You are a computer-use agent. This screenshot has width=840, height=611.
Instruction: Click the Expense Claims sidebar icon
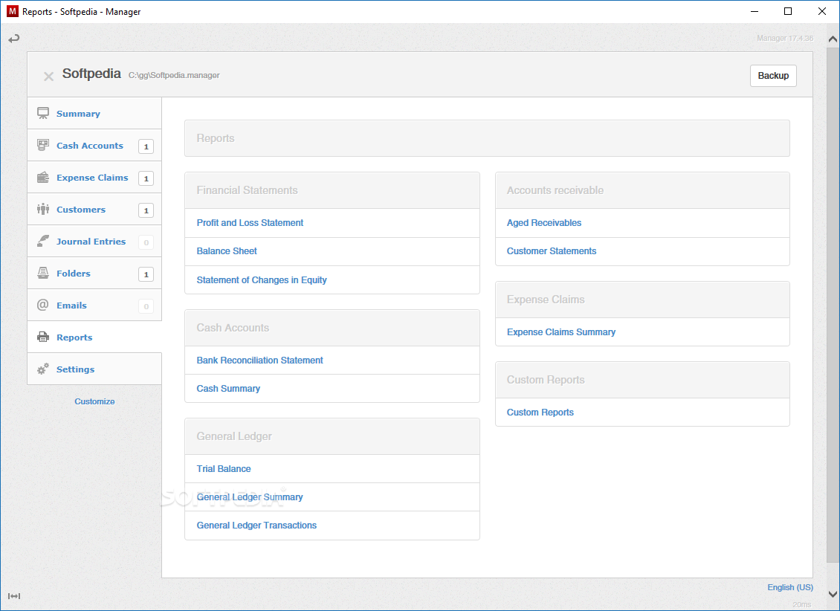click(43, 178)
